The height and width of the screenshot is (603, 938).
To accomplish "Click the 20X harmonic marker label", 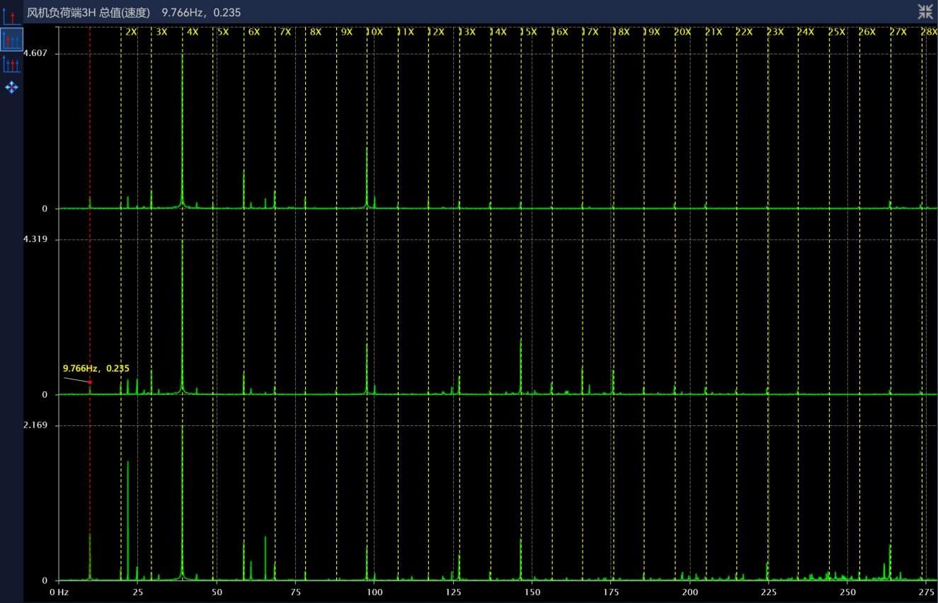I will 682,32.
